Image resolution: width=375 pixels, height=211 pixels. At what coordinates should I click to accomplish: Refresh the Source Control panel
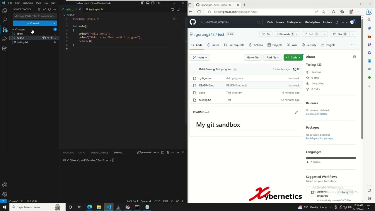point(50,9)
